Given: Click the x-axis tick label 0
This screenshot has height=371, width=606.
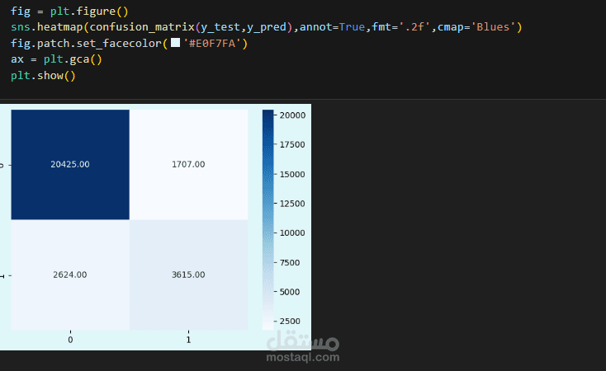Looking at the screenshot, I should click(x=70, y=340).
